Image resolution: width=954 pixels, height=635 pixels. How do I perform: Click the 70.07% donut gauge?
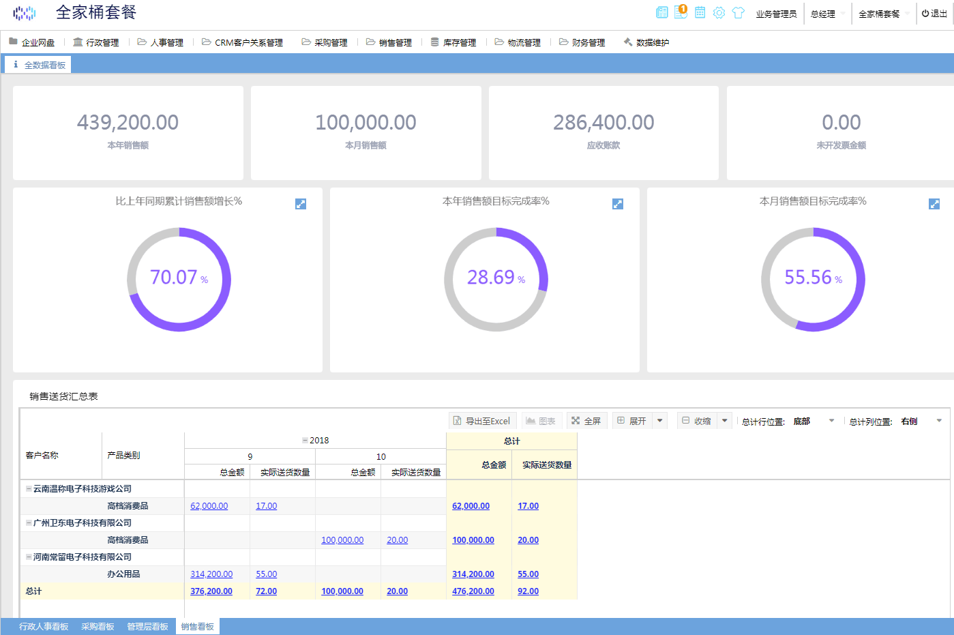(x=179, y=279)
